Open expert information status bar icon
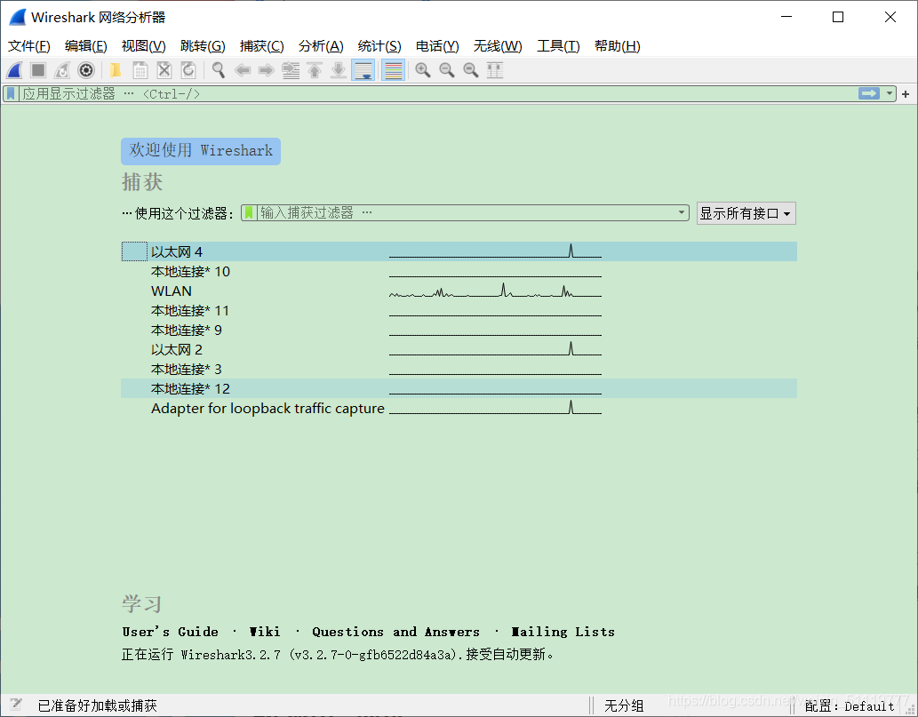 coord(16,705)
